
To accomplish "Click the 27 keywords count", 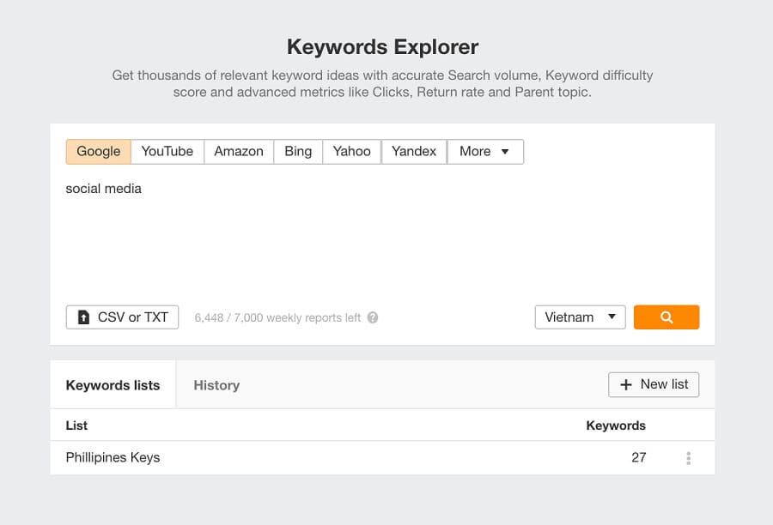I will click(x=638, y=457).
